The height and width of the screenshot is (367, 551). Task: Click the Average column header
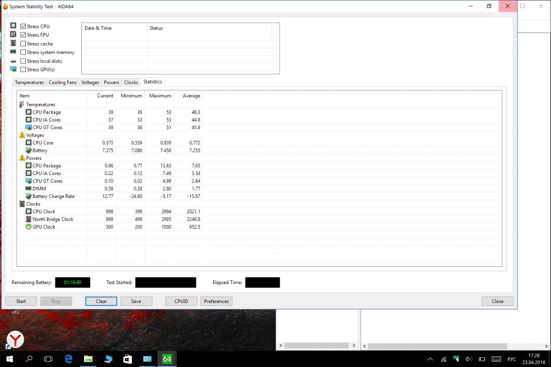[x=188, y=96]
